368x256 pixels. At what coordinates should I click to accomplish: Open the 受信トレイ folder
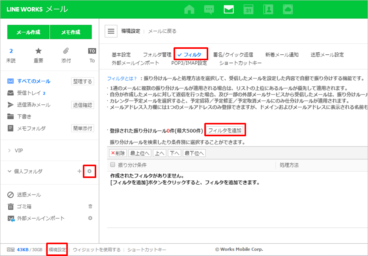click(x=29, y=93)
